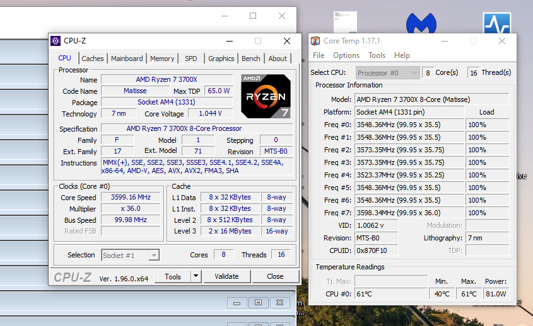Click the Multiplier value x 36.0

coord(131,208)
